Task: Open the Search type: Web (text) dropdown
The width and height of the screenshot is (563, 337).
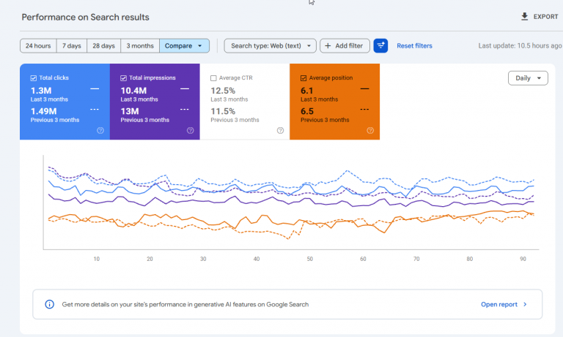Action: (270, 46)
